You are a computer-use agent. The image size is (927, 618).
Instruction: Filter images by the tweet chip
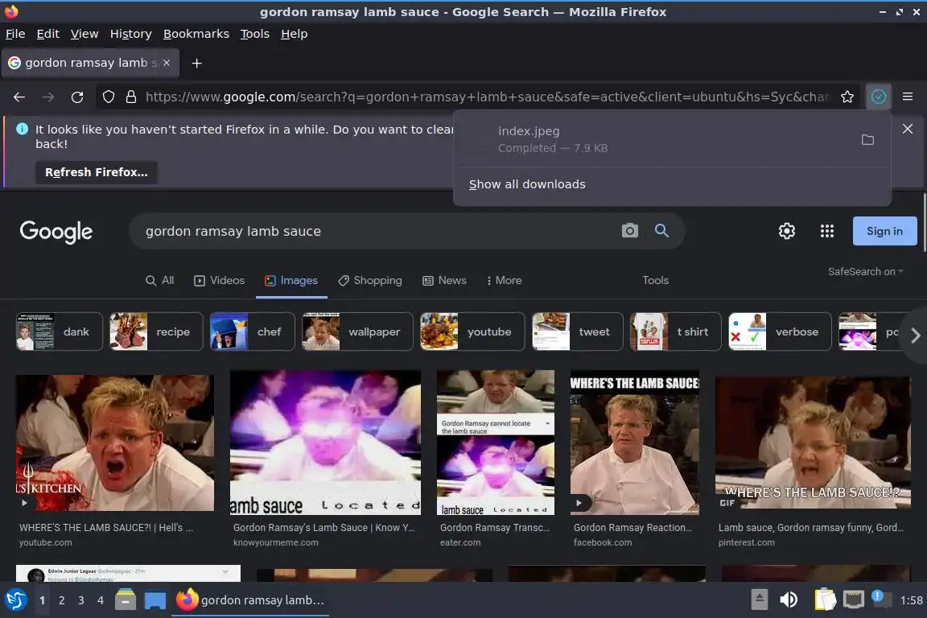pyautogui.click(x=578, y=332)
